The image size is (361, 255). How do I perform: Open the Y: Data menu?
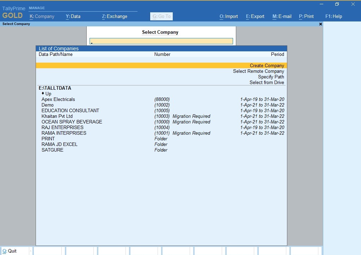(x=73, y=16)
